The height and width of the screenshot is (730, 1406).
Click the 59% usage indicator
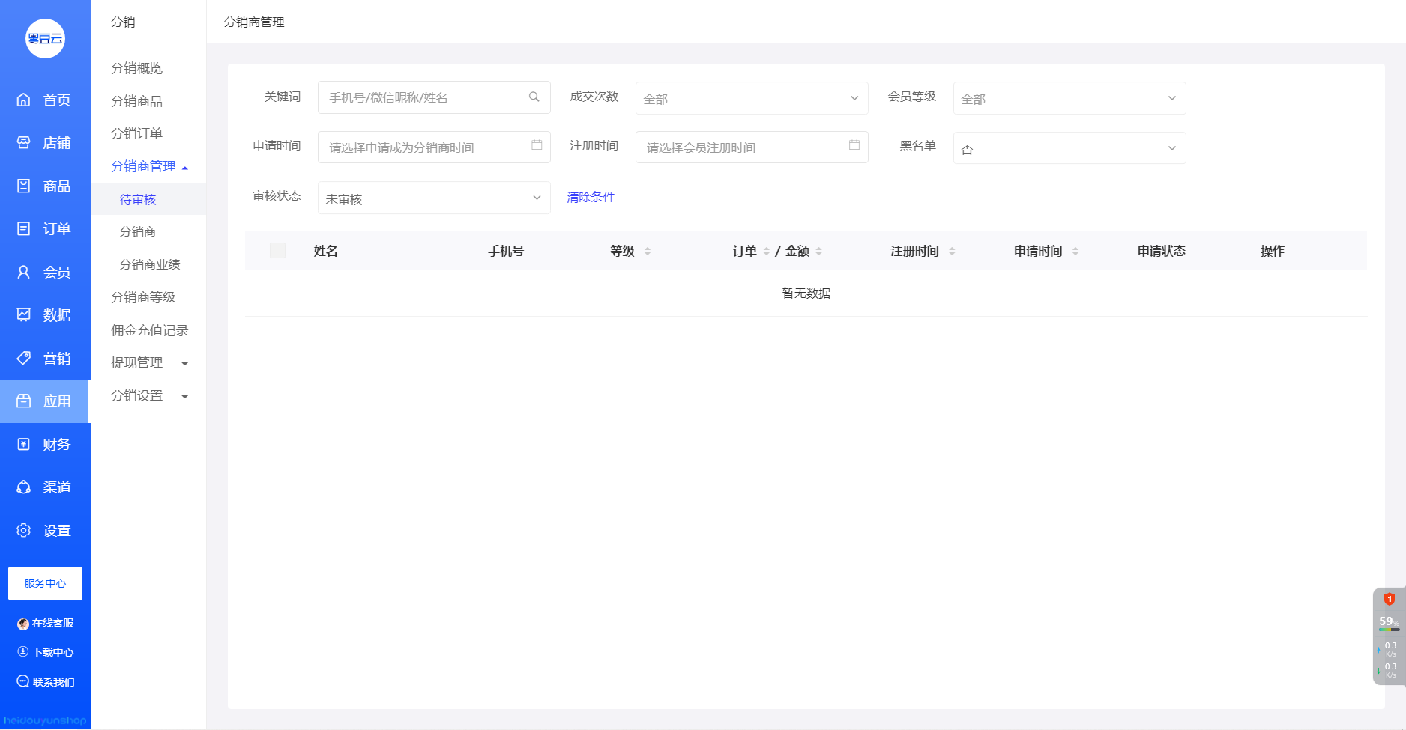point(1389,621)
